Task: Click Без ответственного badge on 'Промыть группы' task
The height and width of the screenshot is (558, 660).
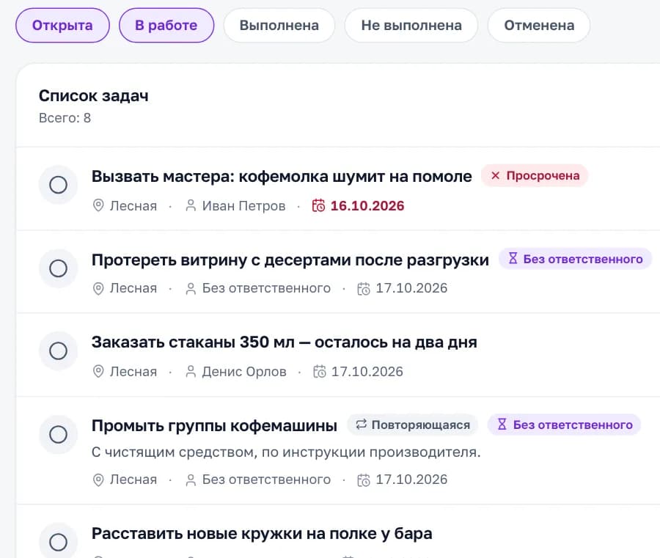Action: click(x=564, y=425)
